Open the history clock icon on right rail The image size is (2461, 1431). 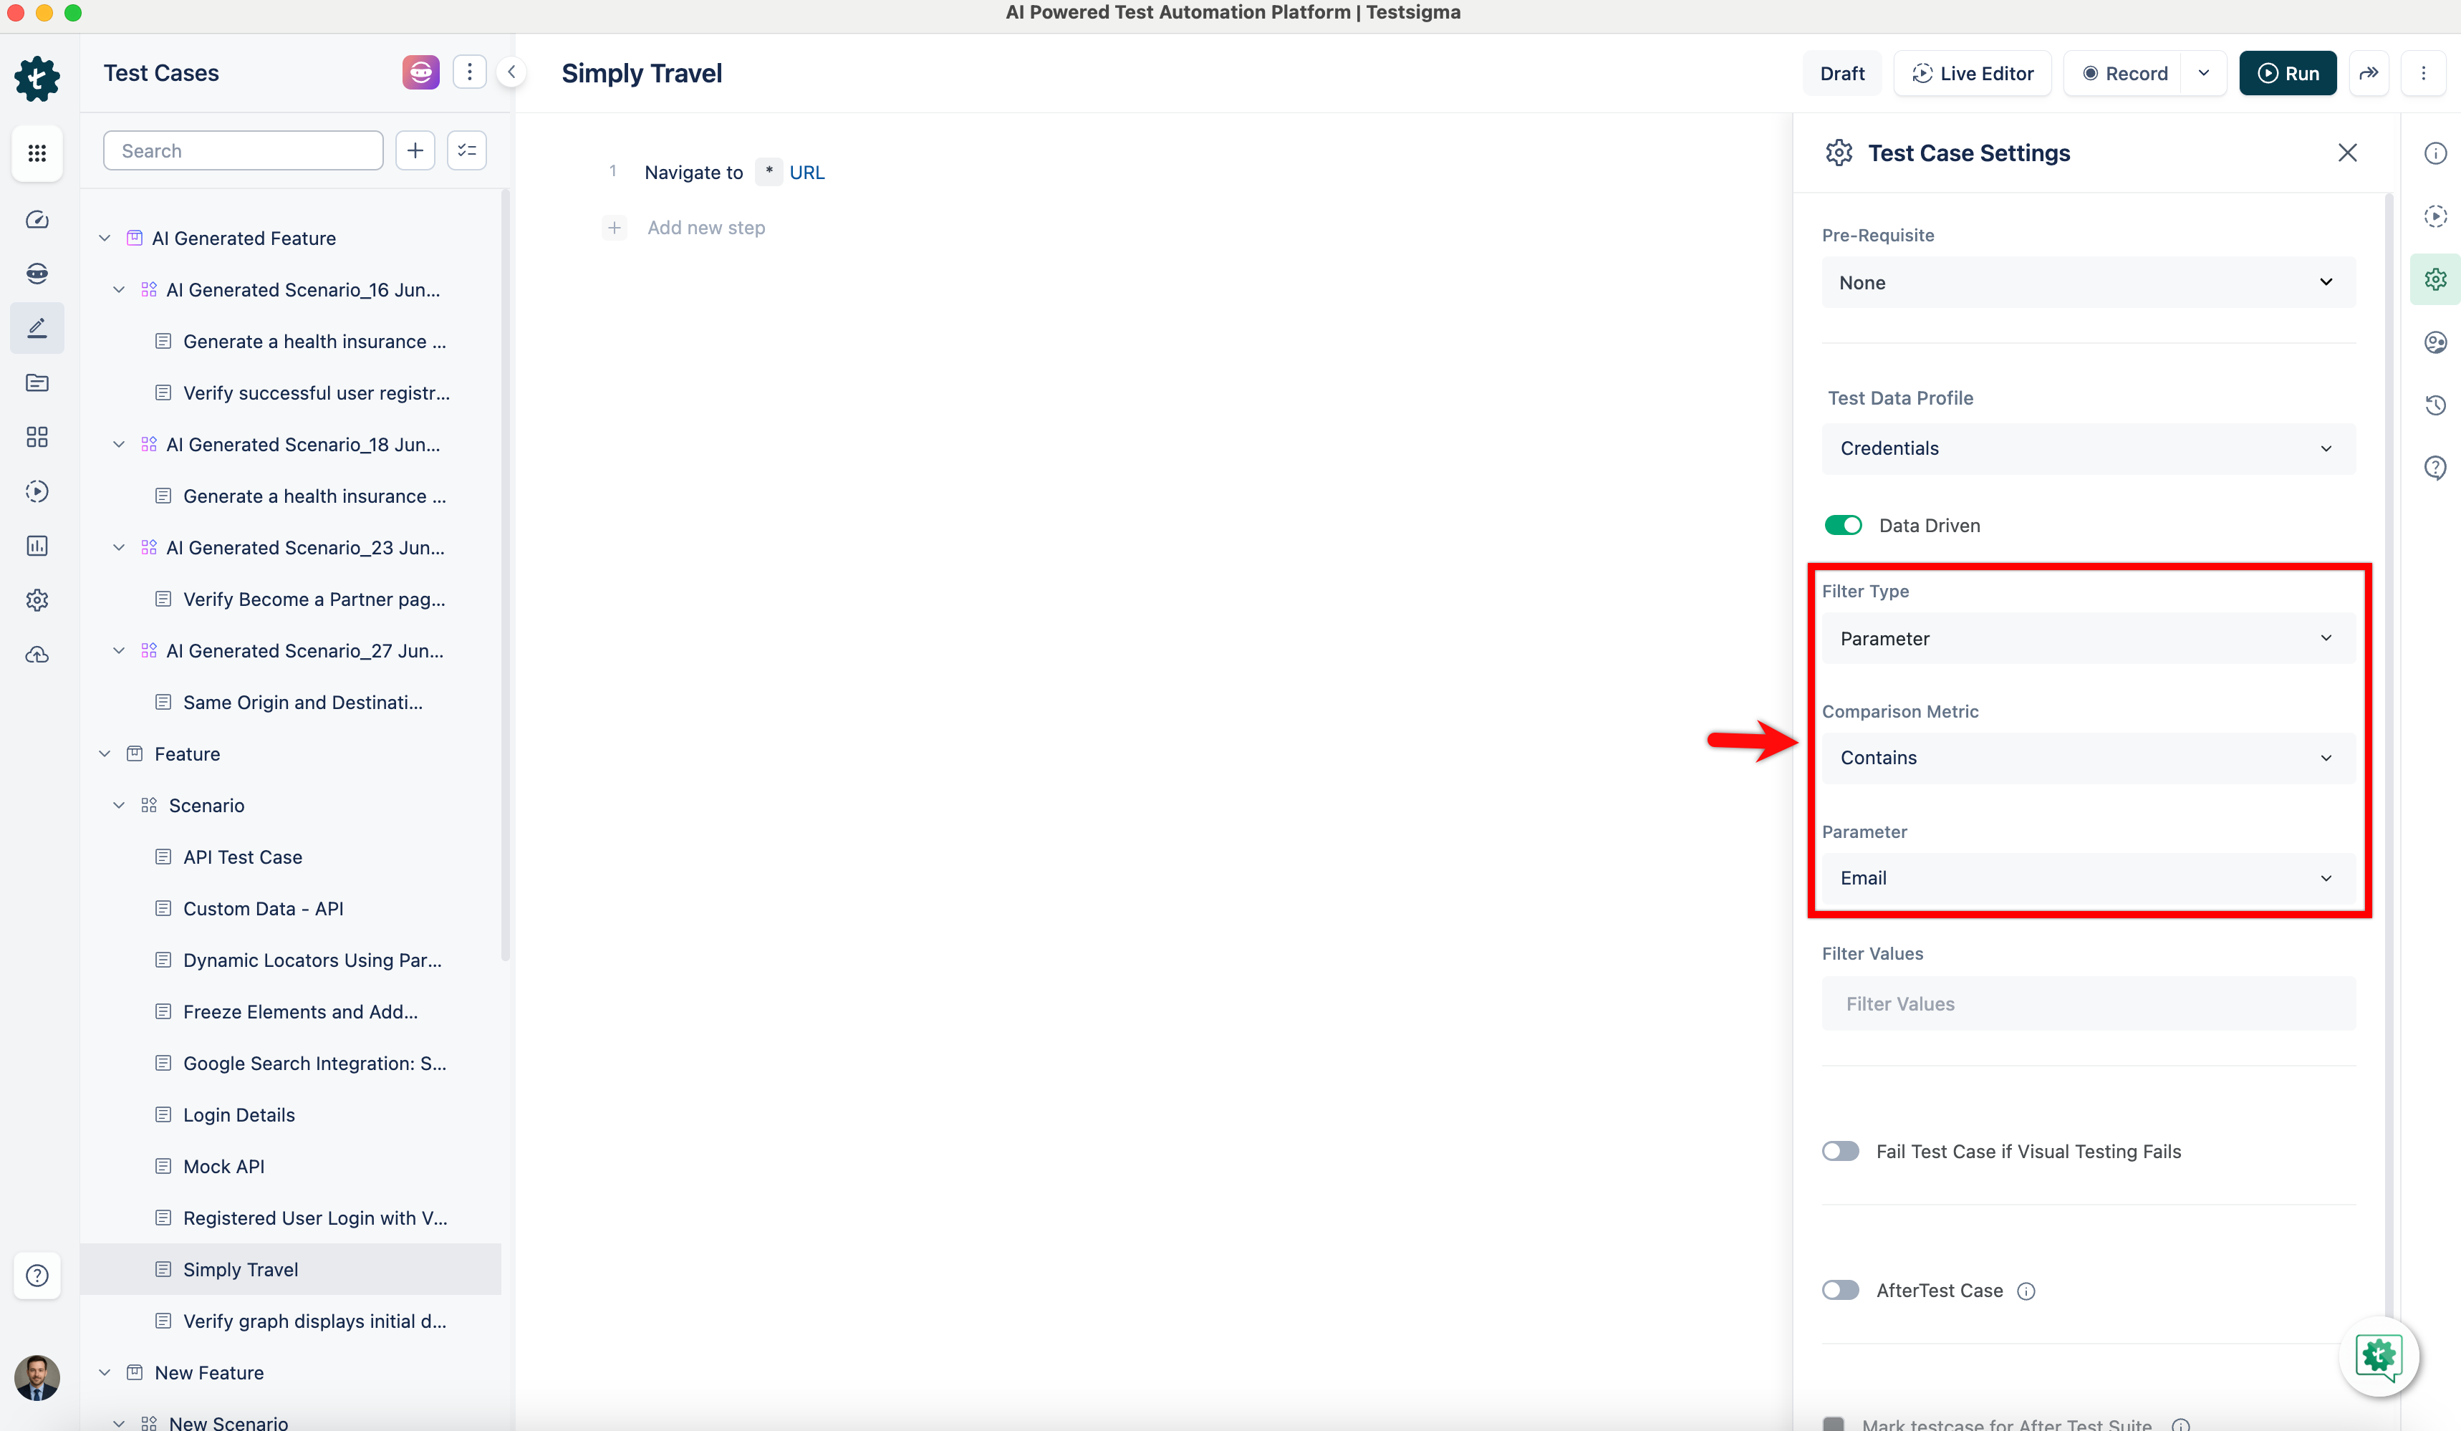tap(2434, 405)
